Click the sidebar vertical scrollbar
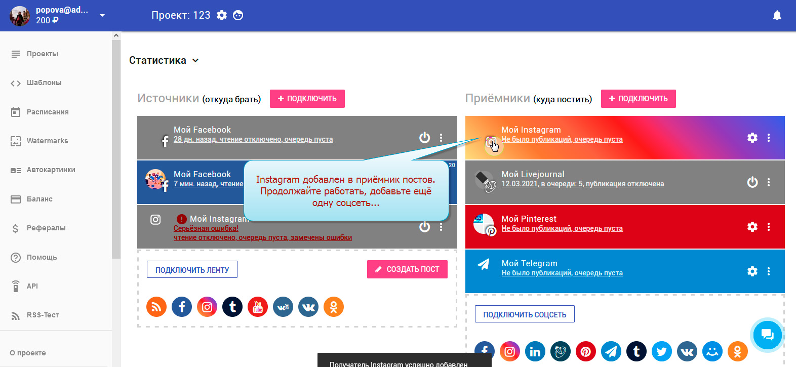This screenshot has height=367, width=796. (x=116, y=152)
